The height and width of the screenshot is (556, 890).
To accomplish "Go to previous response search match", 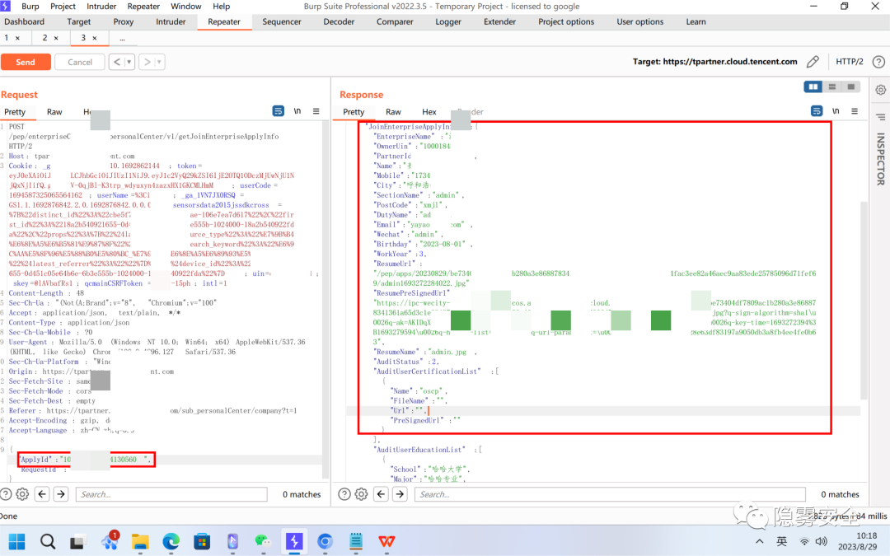I will point(381,494).
